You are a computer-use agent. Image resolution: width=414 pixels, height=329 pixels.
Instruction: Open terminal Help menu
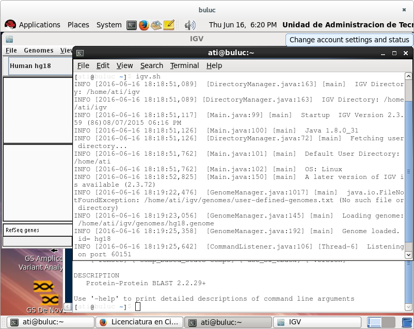[x=214, y=65]
